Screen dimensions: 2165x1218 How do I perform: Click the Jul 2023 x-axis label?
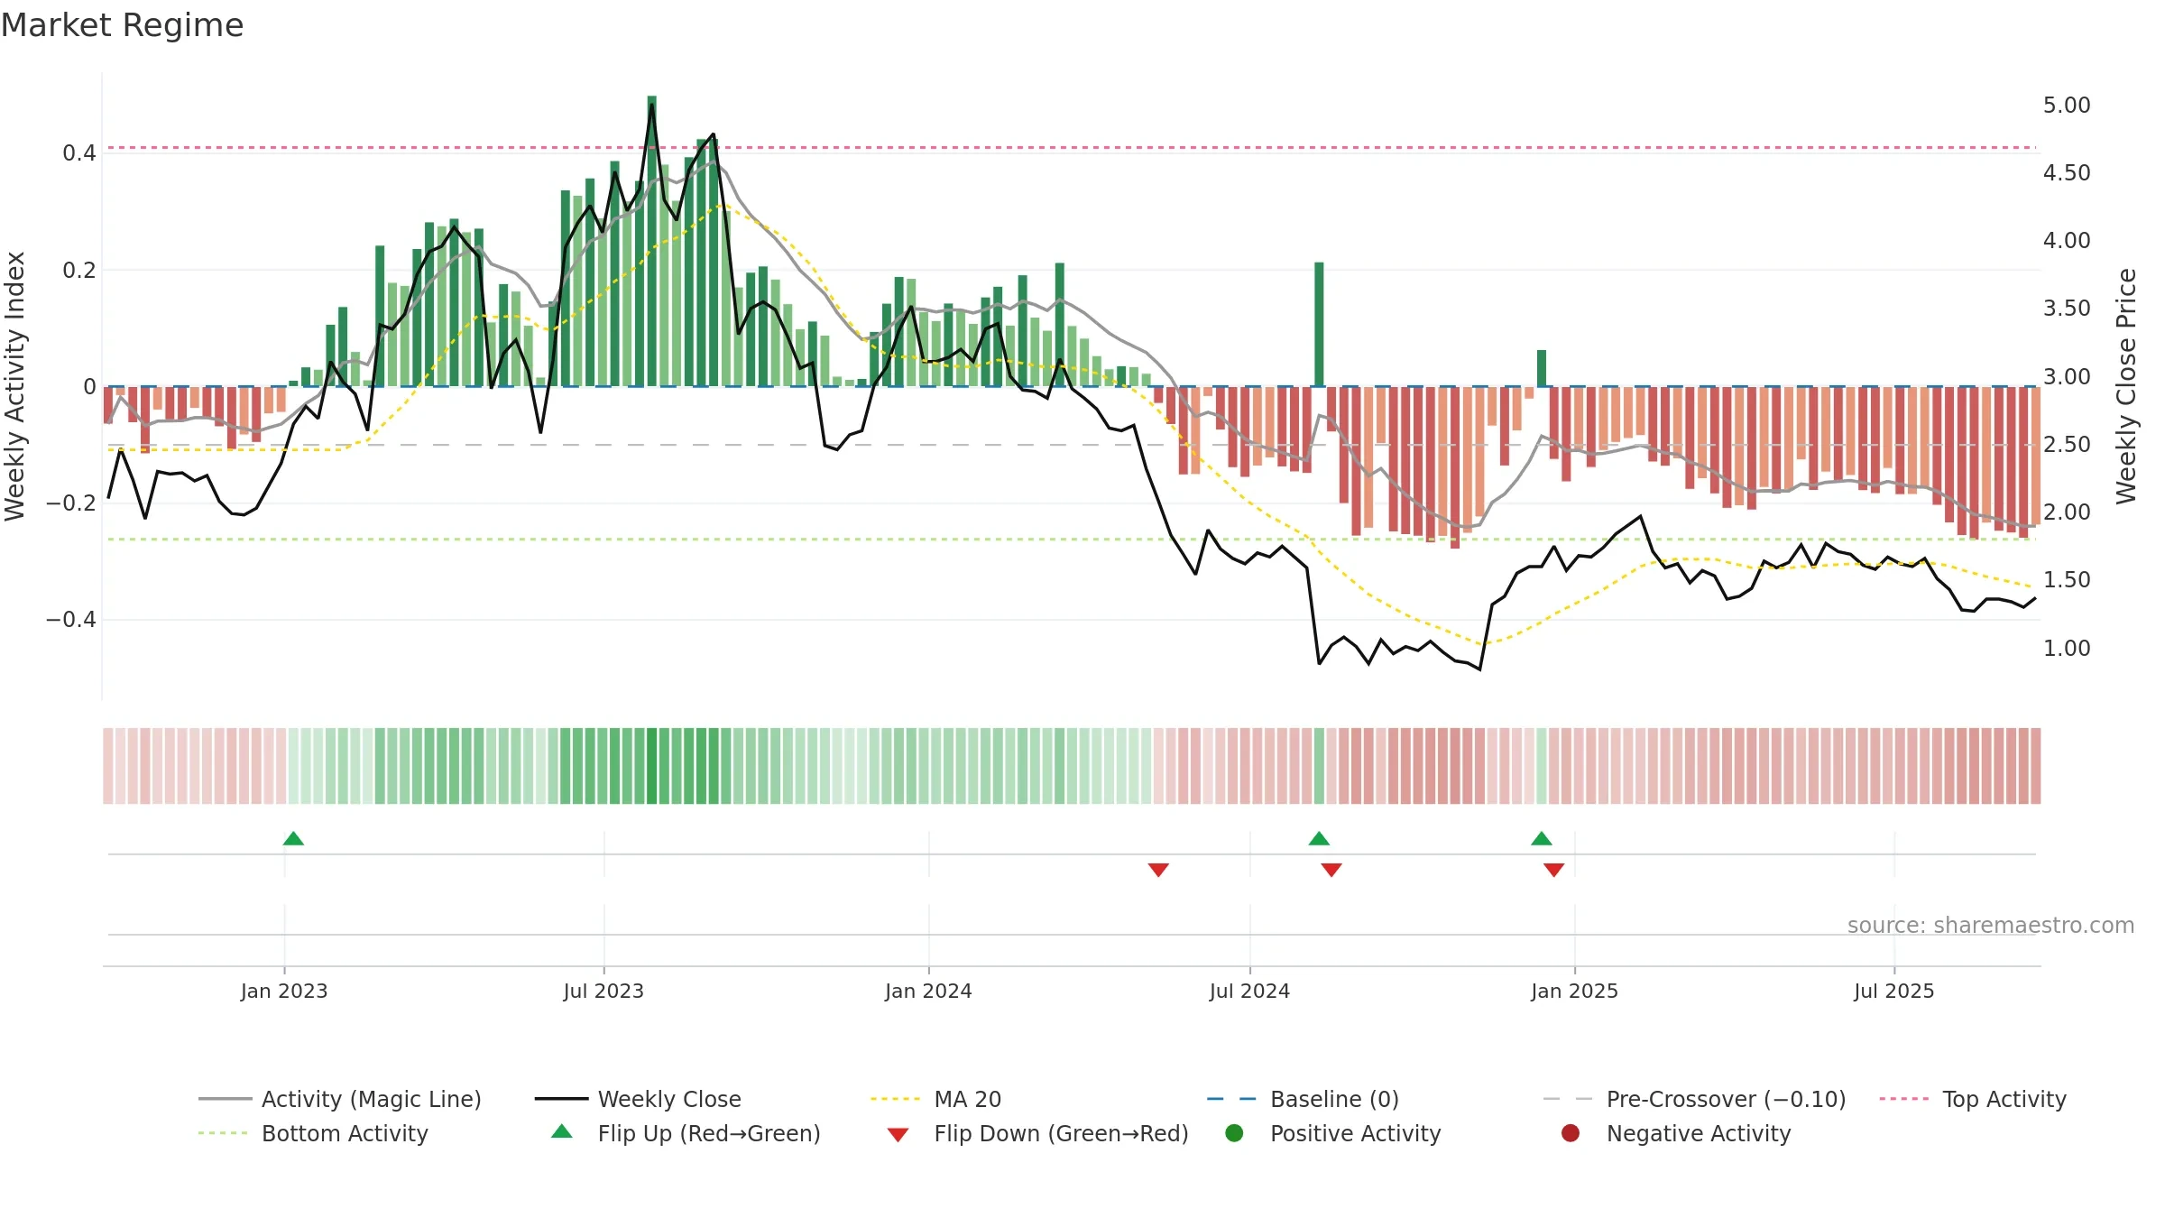603,991
